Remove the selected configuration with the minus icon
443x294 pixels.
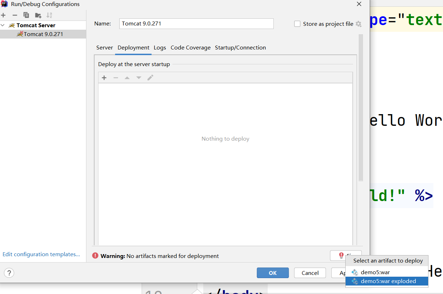click(15, 15)
